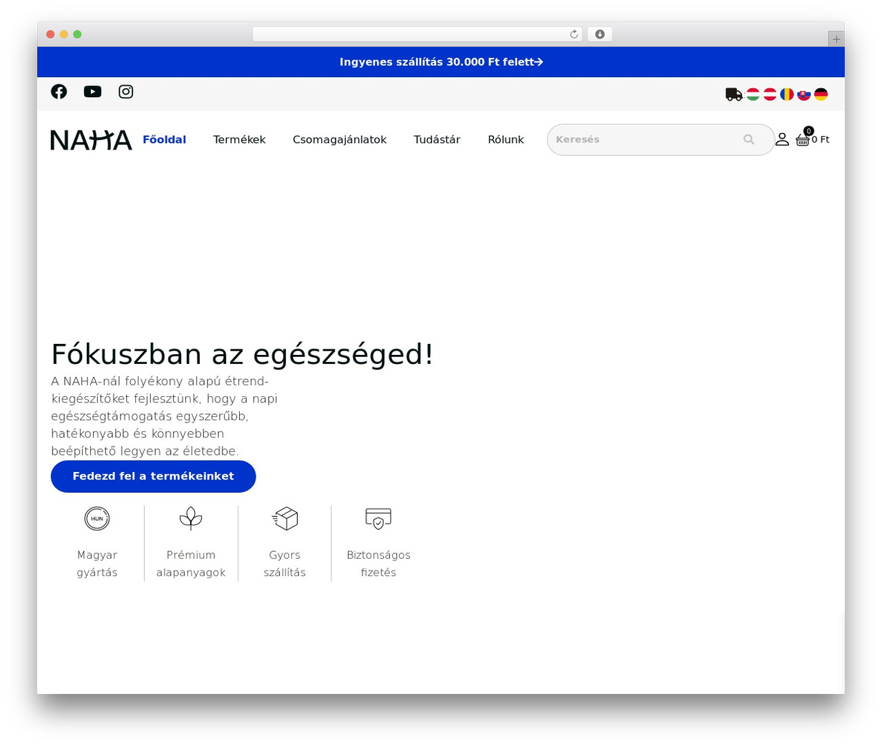This screenshot has width=882, height=747.
Task: Open the YouTube channel icon
Action: 92,92
